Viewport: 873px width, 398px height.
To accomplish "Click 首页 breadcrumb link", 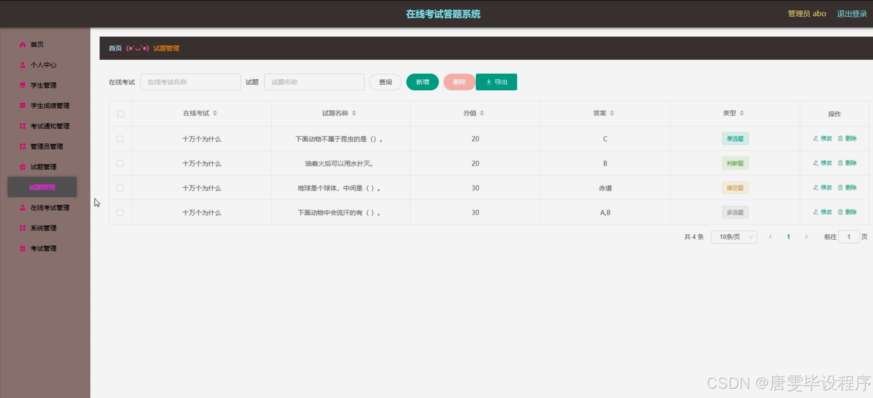I will [115, 48].
